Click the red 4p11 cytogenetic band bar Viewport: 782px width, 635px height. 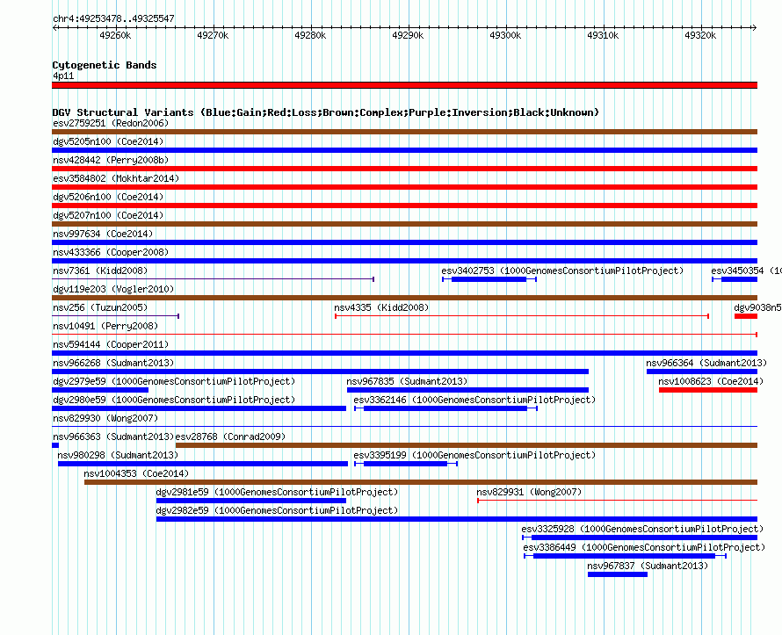coord(404,85)
